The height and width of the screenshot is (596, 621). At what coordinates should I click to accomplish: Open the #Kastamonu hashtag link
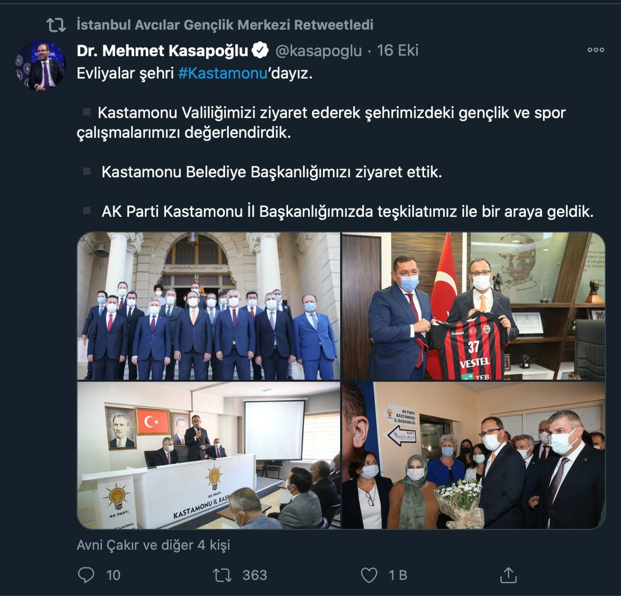pyautogui.click(x=223, y=73)
